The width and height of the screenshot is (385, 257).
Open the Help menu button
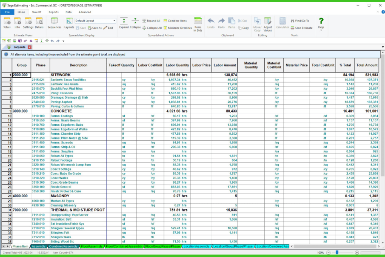321,24
